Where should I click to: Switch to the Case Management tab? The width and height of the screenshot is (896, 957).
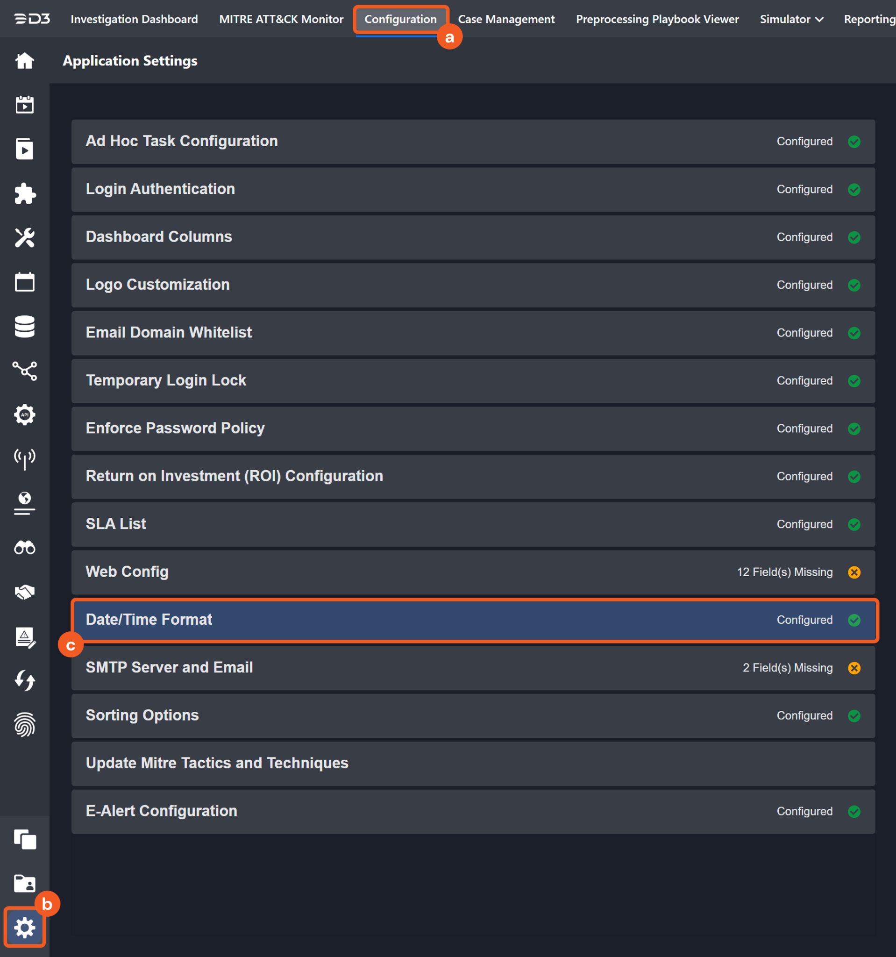506,19
